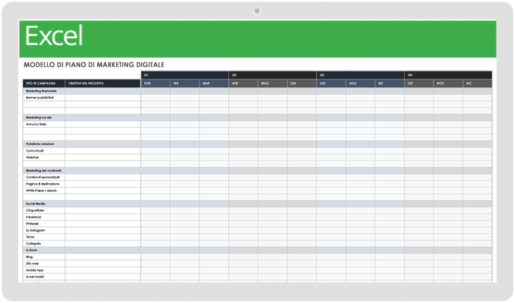
Task: Select the 'Webinar' cell
Action: [x=44, y=157]
